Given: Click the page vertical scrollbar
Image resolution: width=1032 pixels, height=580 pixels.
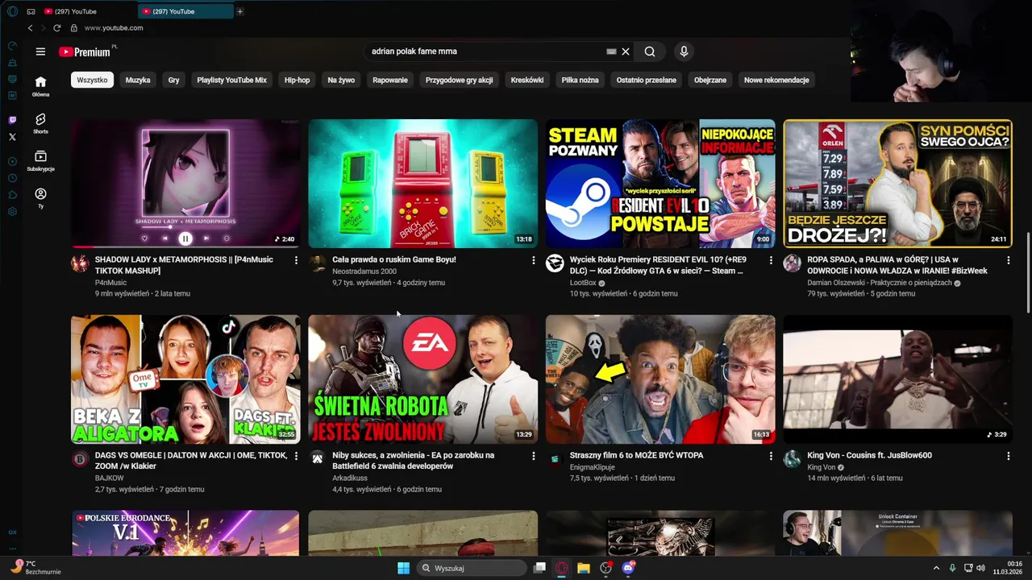Looking at the screenshot, I should coord(1028,274).
